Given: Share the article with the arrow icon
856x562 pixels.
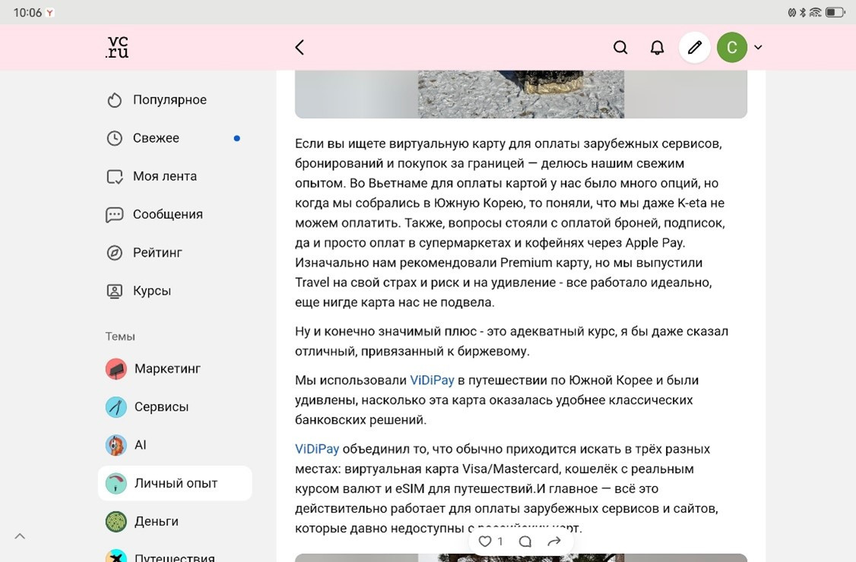Looking at the screenshot, I should click(554, 541).
